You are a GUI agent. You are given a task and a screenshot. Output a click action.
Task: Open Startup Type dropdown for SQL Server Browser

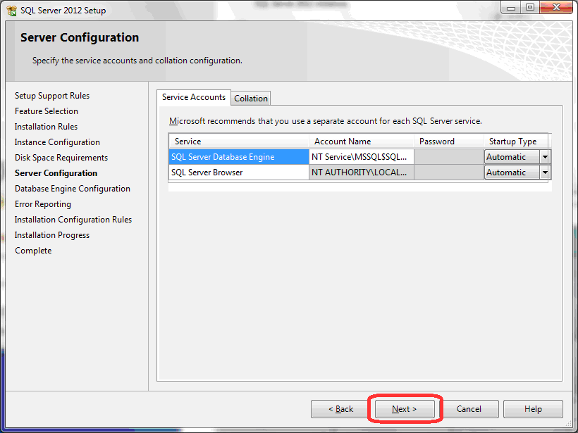click(x=545, y=172)
